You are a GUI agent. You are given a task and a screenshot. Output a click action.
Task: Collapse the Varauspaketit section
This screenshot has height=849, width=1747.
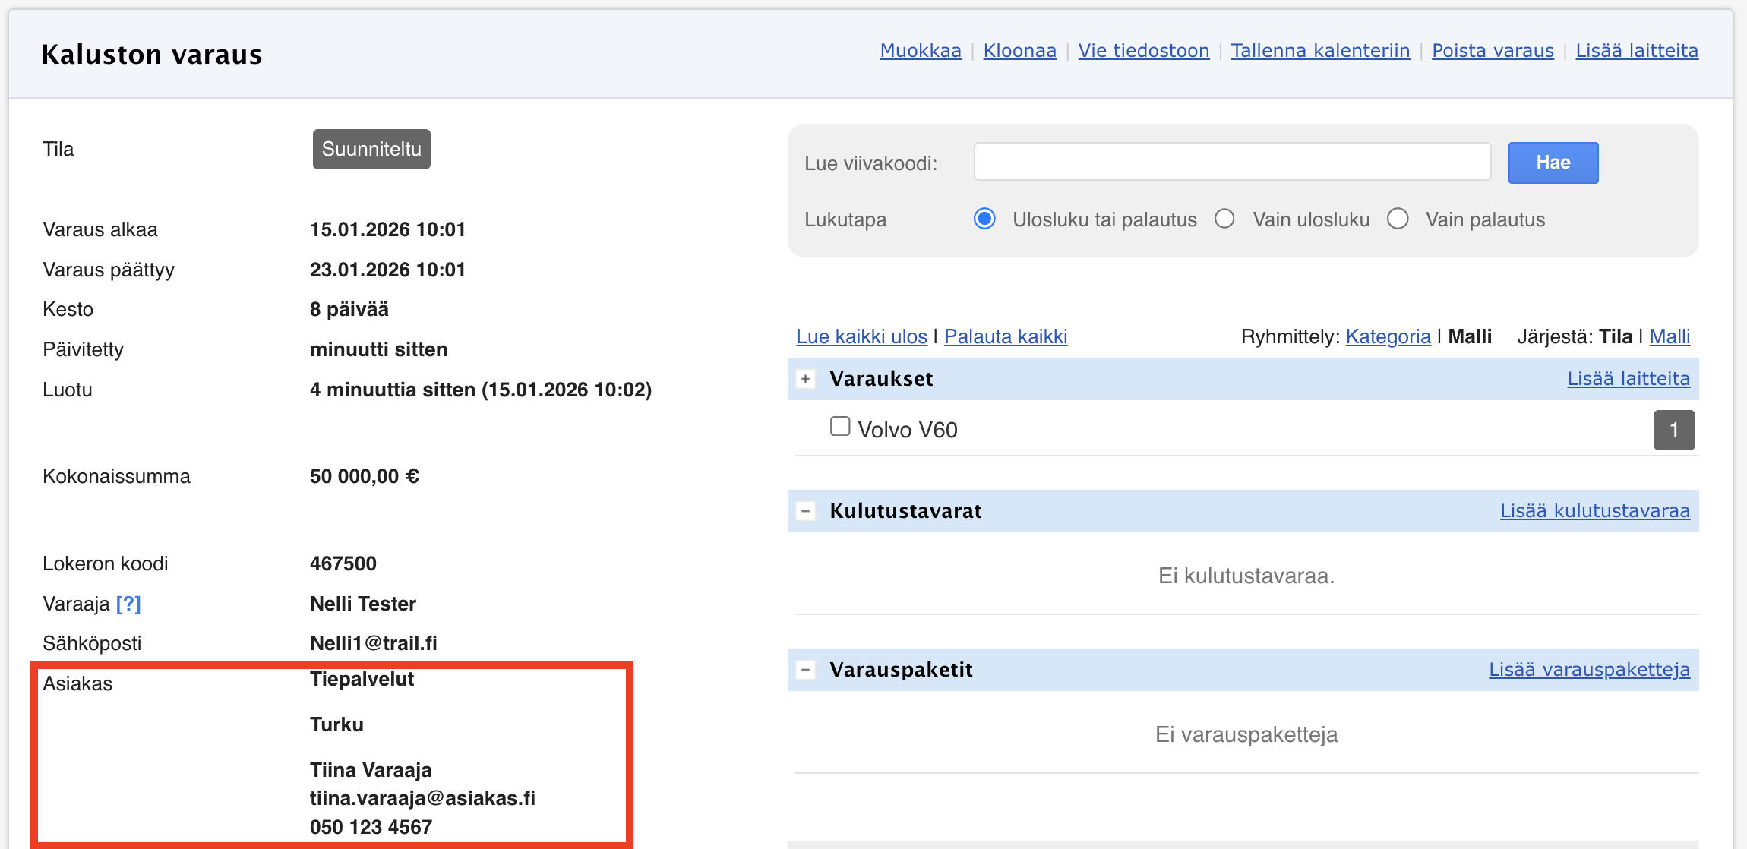point(805,670)
